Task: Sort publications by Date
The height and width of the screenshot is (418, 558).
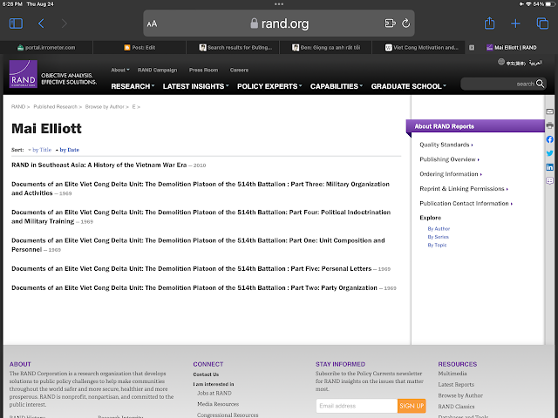Action: click(x=70, y=150)
